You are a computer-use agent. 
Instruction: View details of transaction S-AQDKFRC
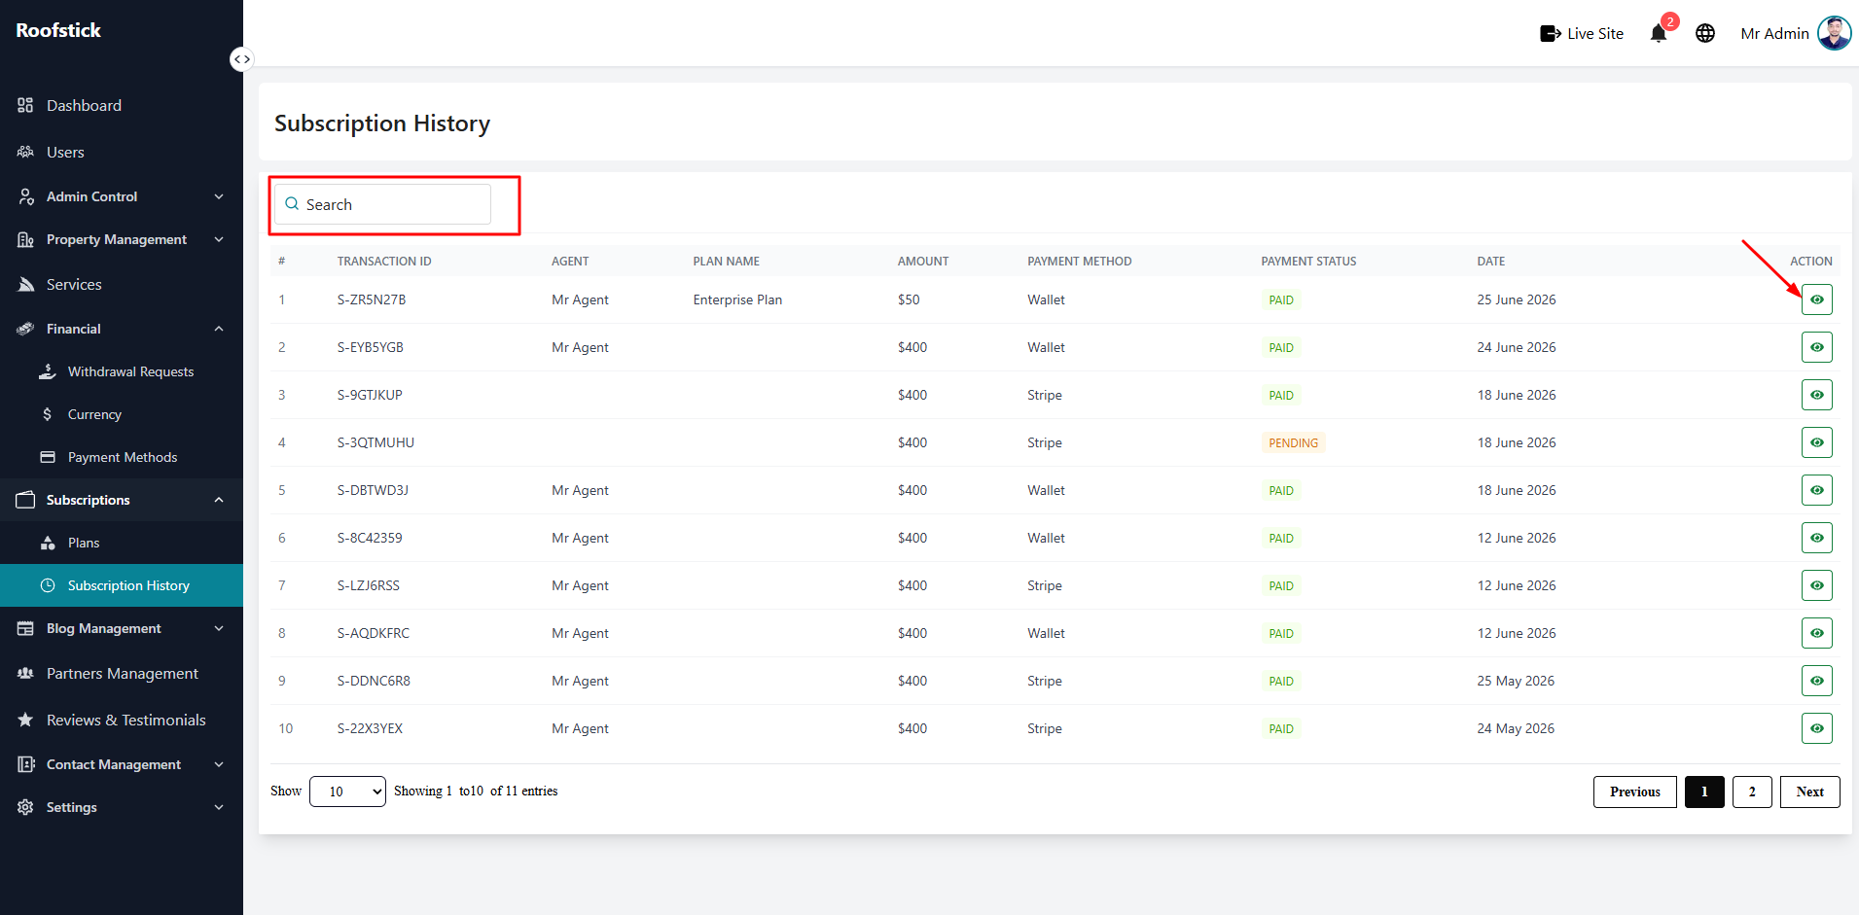1816,633
